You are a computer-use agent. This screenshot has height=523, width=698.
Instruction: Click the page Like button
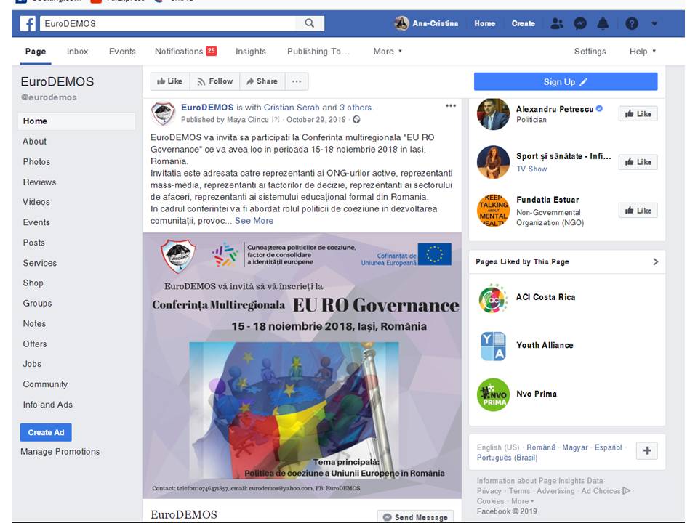coord(170,81)
